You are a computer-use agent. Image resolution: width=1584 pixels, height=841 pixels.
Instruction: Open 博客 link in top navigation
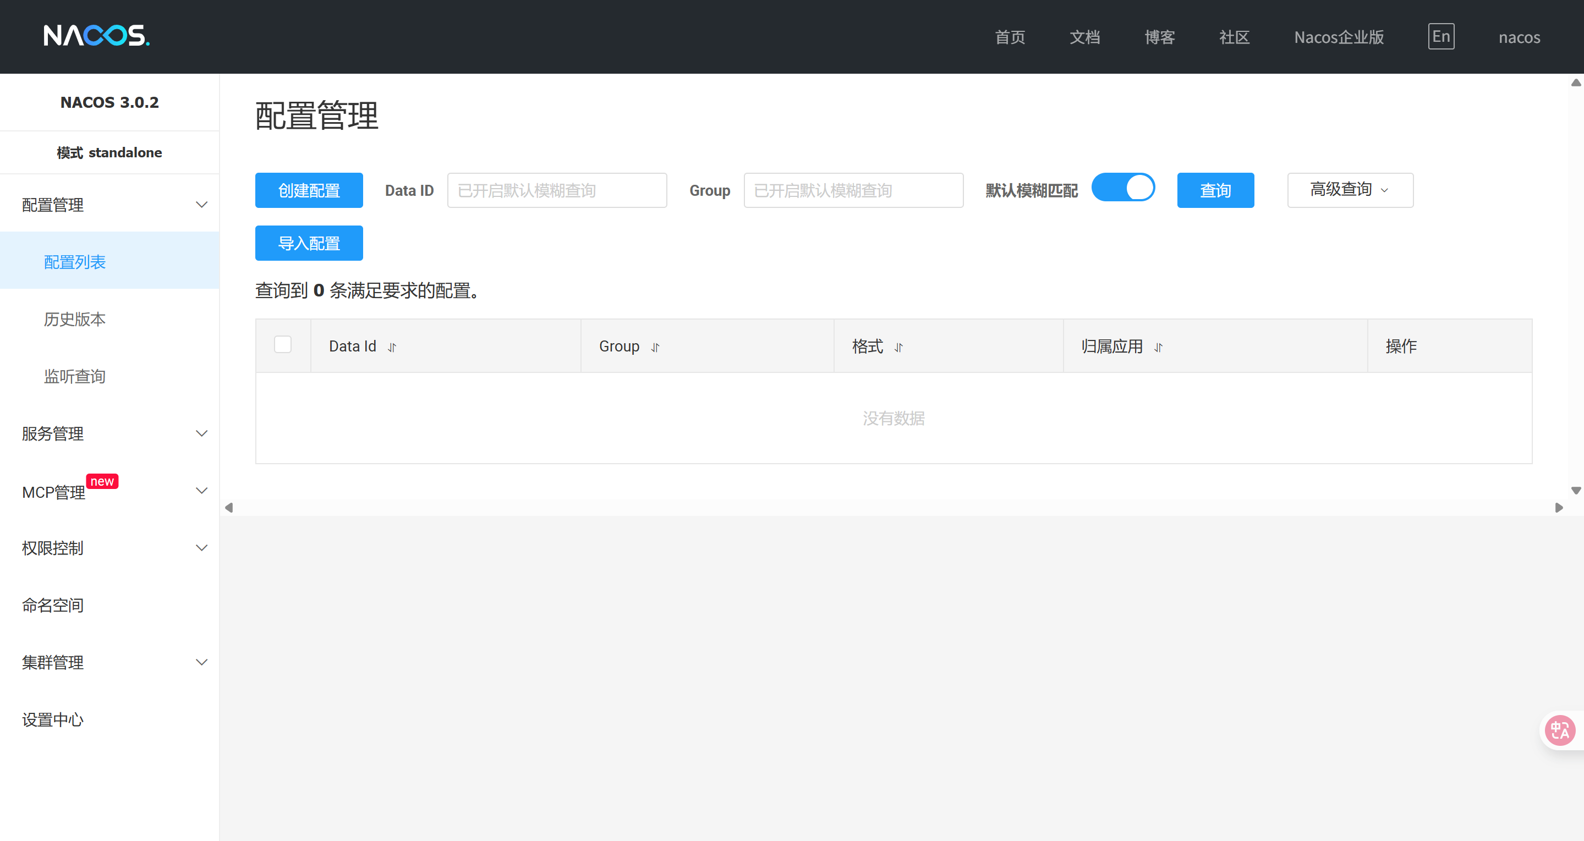[x=1160, y=37]
